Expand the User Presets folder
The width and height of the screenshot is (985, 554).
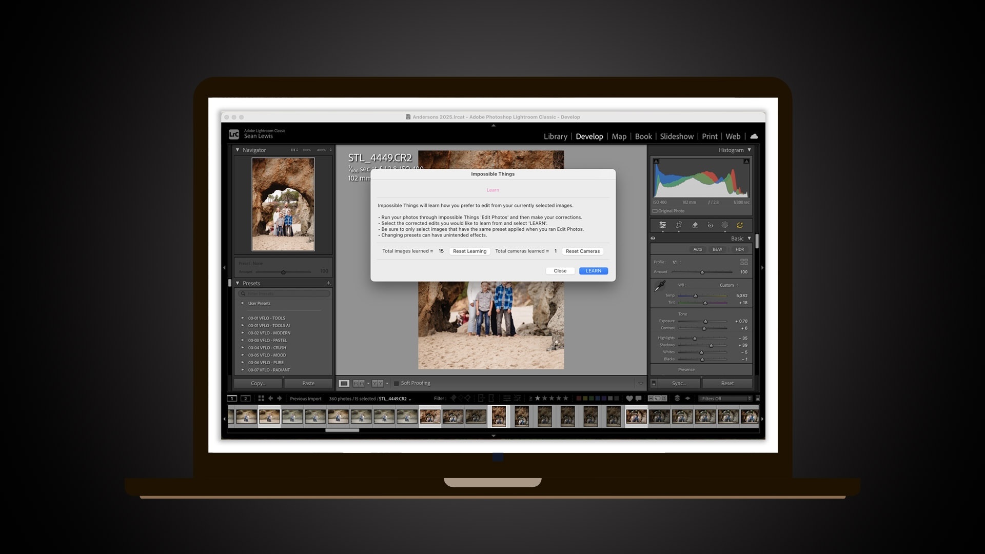[243, 303]
